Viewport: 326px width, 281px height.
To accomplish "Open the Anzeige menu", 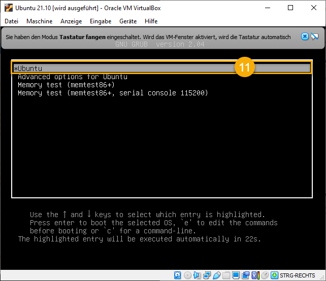I will click(71, 21).
